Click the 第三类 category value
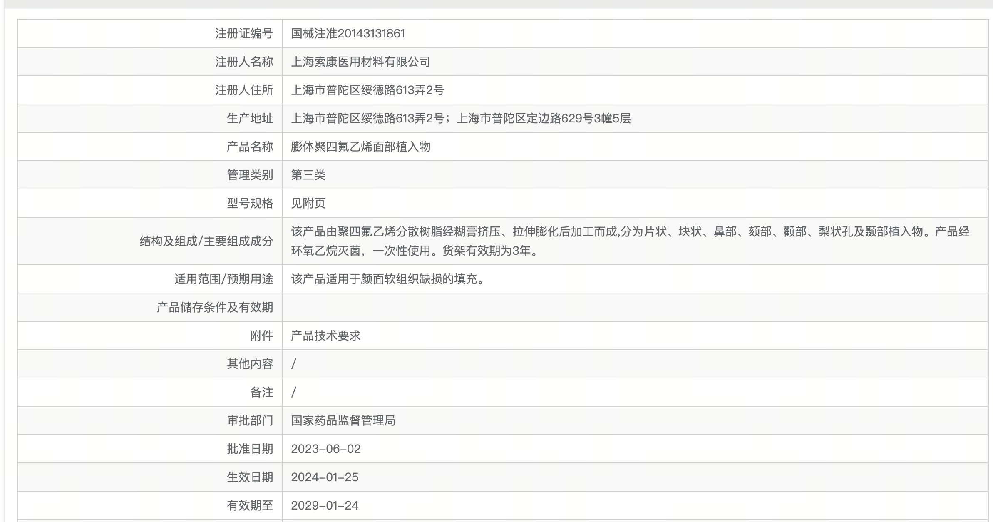This screenshot has width=993, height=522. tap(308, 175)
